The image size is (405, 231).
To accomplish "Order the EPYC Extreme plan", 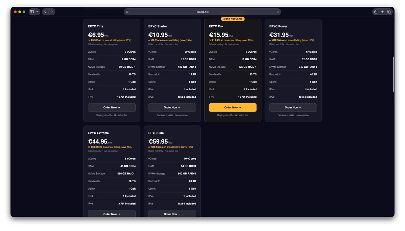I will tap(112, 214).
